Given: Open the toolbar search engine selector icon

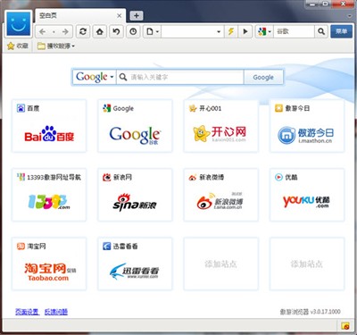Looking at the screenshot, I should coord(264,31).
